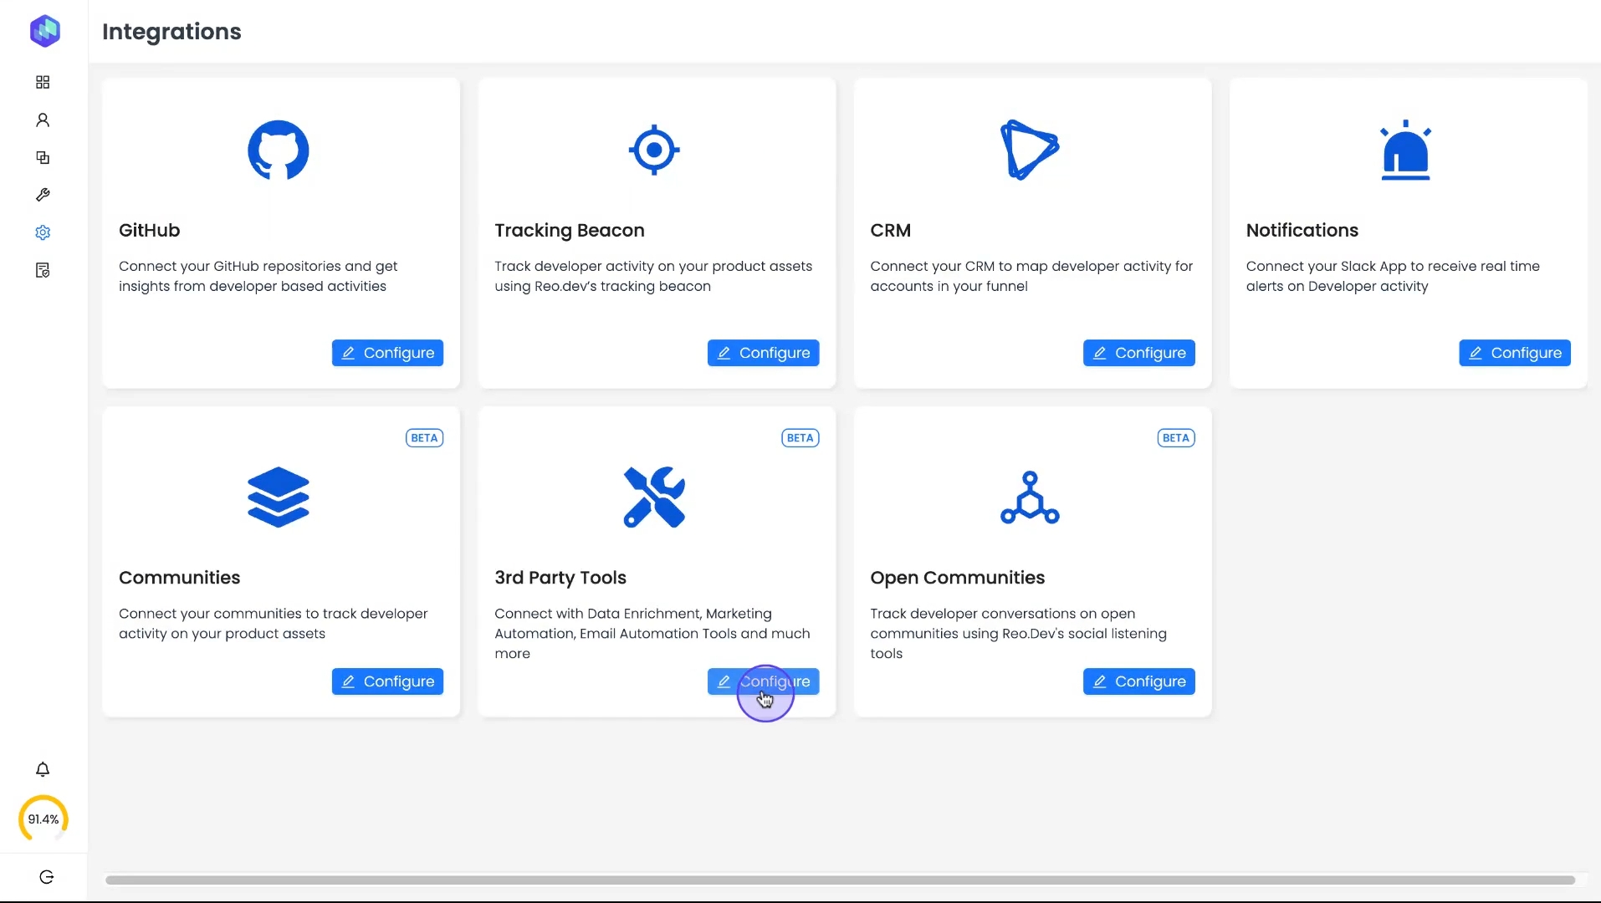Click the GitHub octocat card icon
The image size is (1601, 903).
click(279, 150)
